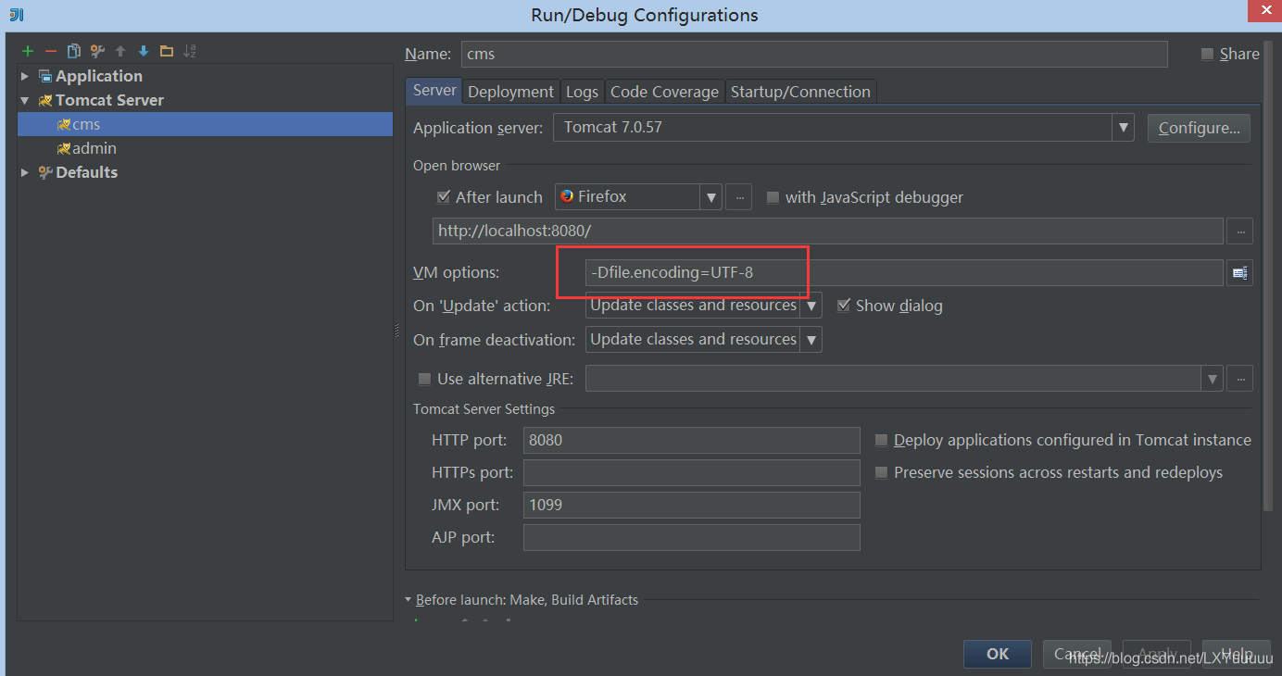
Task: Click the Cancel button
Action: [1077, 654]
